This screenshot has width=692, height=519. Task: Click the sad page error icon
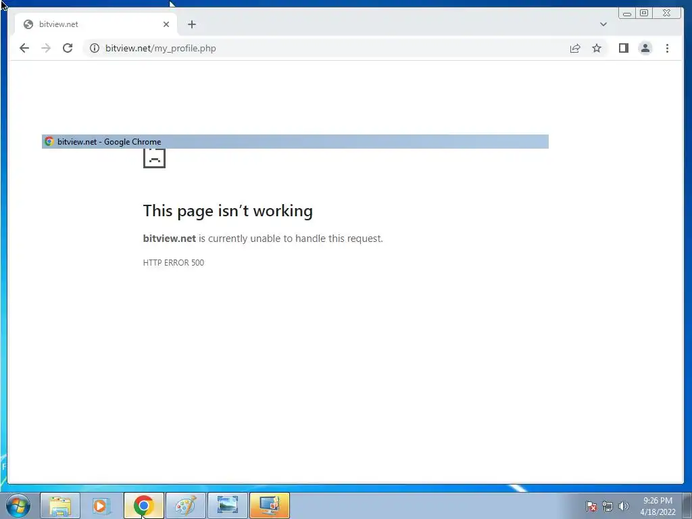pos(155,158)
